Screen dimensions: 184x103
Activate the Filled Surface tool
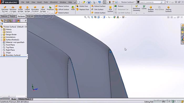tap(43, 9)
